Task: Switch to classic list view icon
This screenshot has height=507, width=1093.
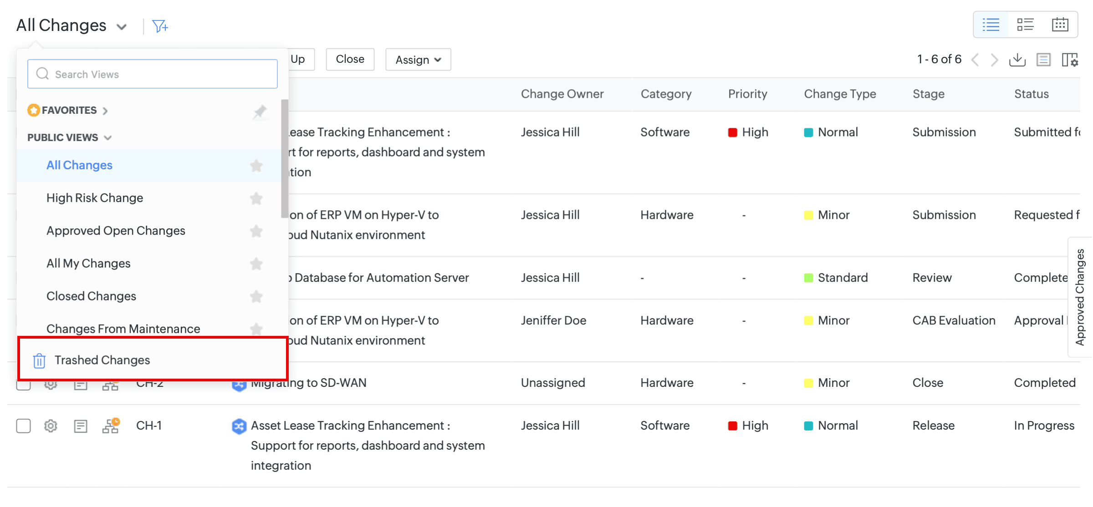Action: click(991, 25)
